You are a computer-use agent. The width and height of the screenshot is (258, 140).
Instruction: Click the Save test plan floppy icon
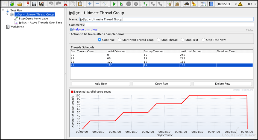[x=34, y=4]
